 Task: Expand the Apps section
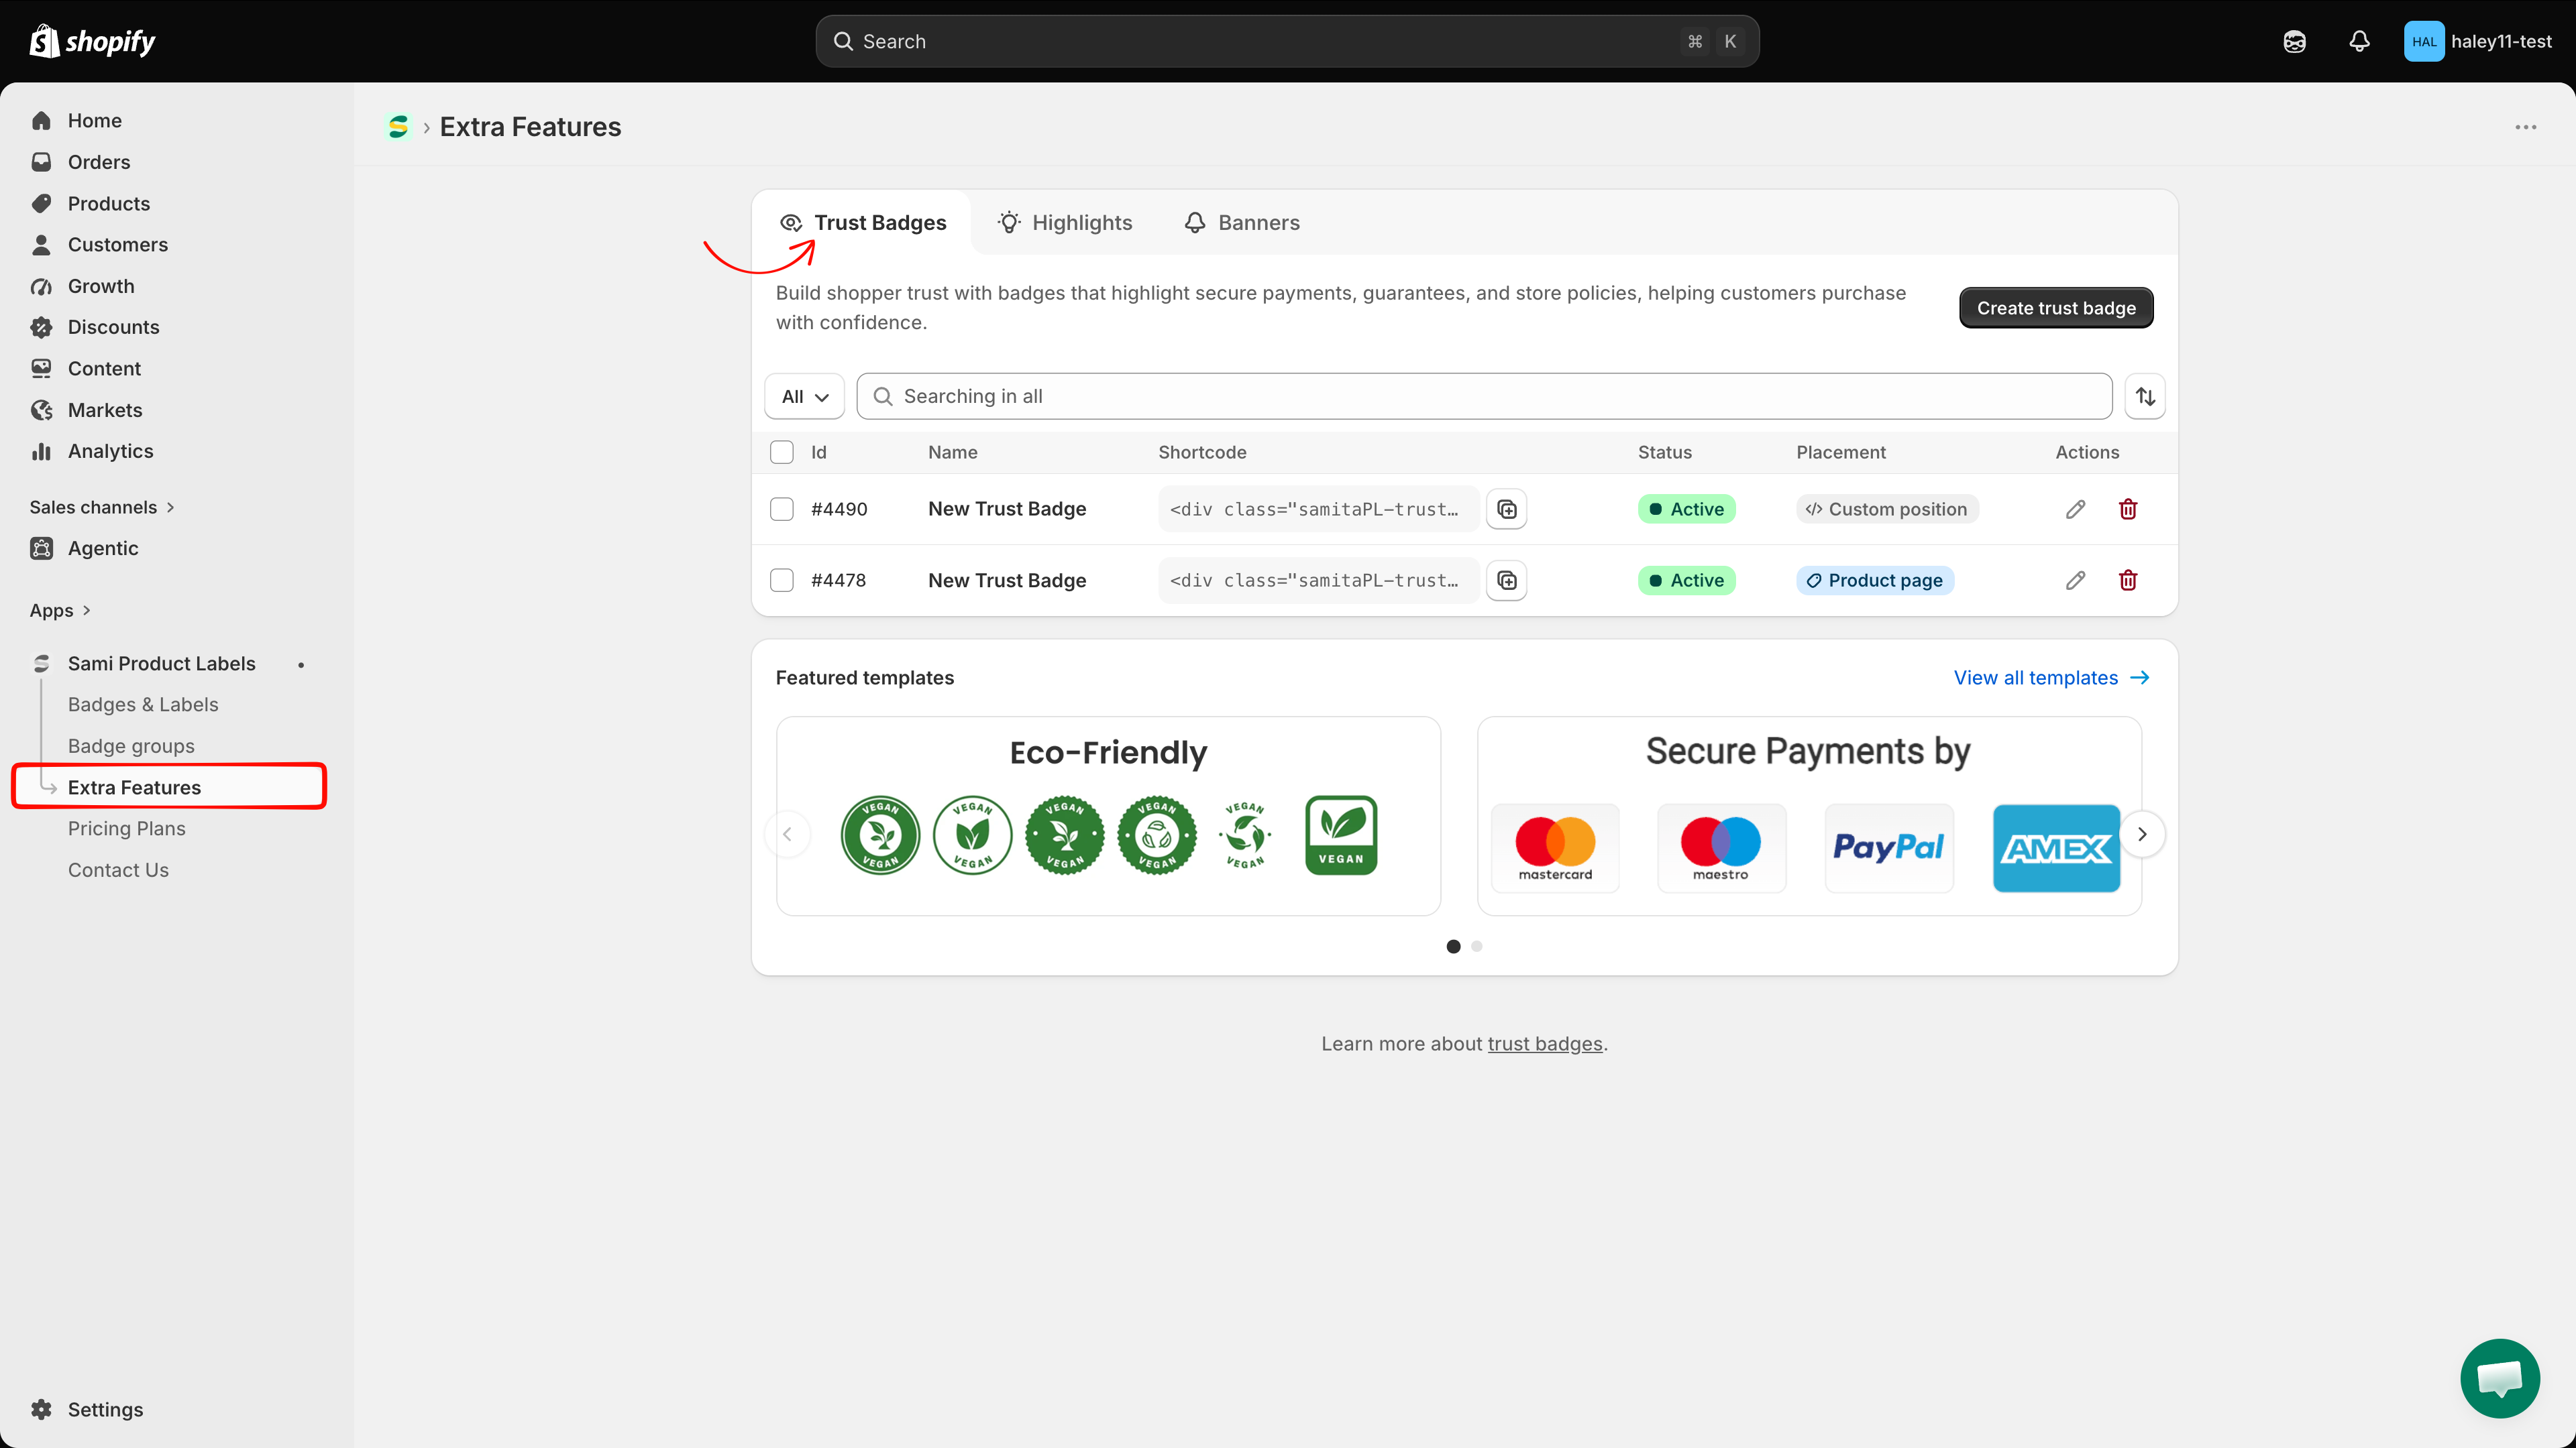pos(60,609)
